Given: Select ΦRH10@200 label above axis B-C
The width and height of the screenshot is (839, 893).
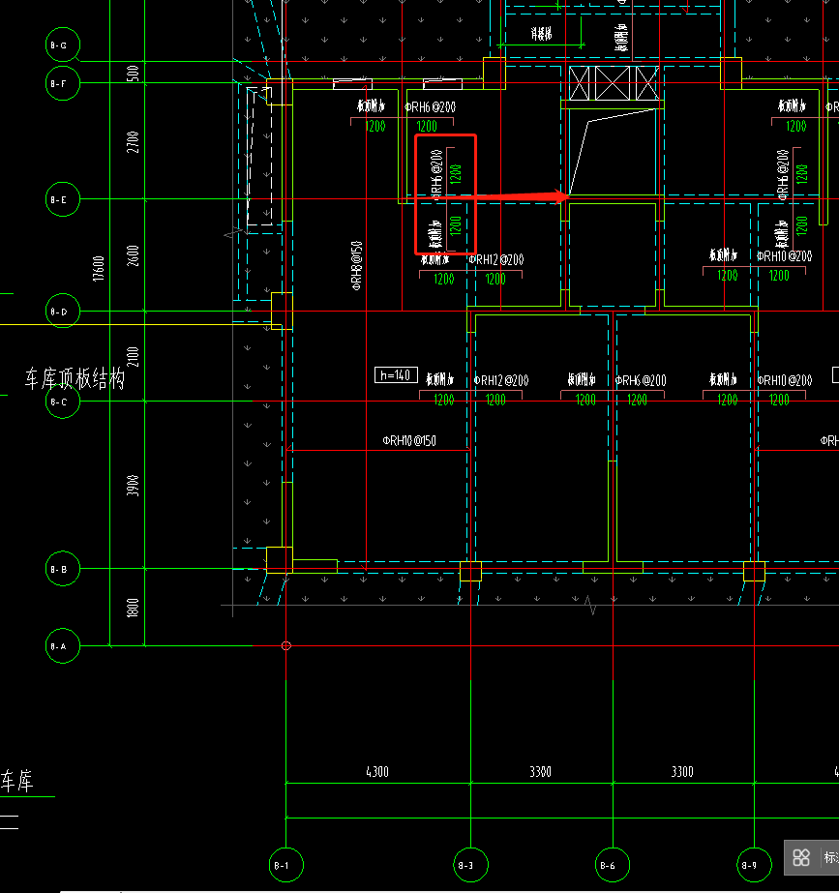Looking at the screenshot, I should (x=784, y=380).
